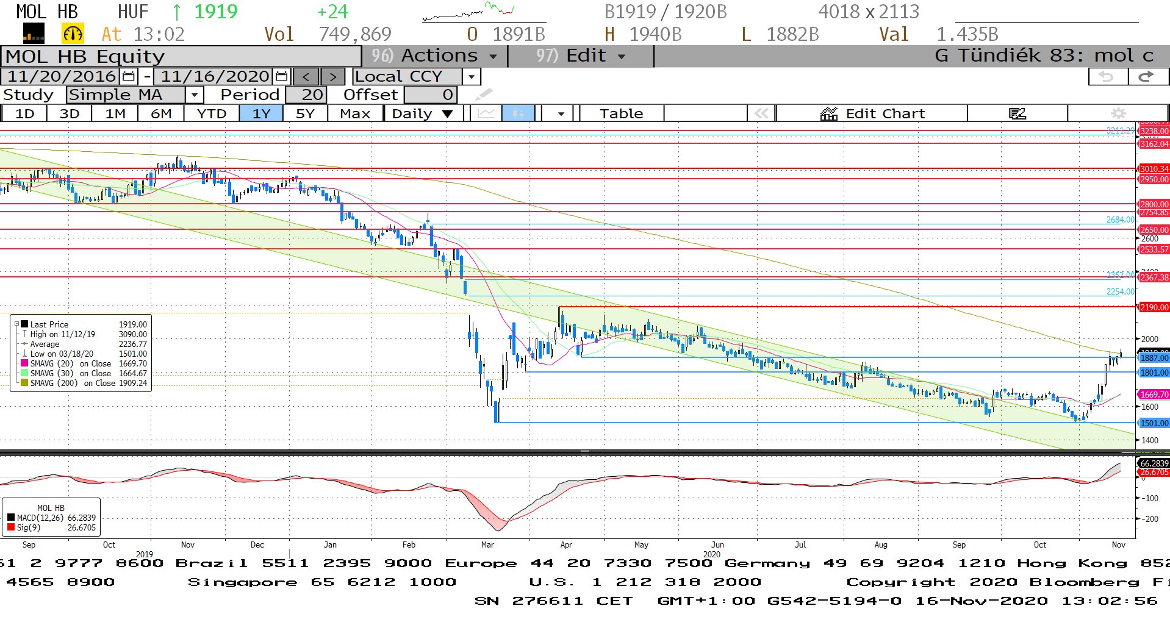The width and height of the screenshot is (1170, 625).
Task: Click the 1801.00 blue price label
Action: tap(1154, 373)
